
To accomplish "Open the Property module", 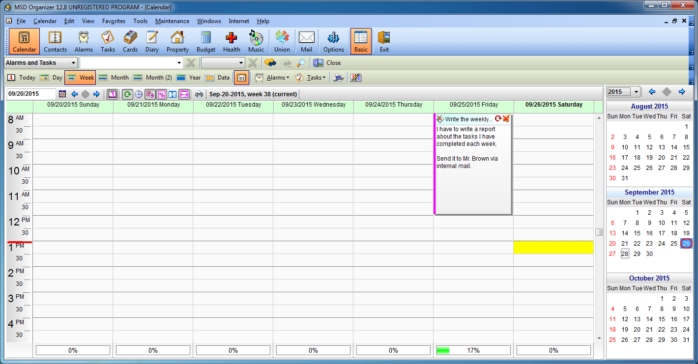I will pos(177,41).
